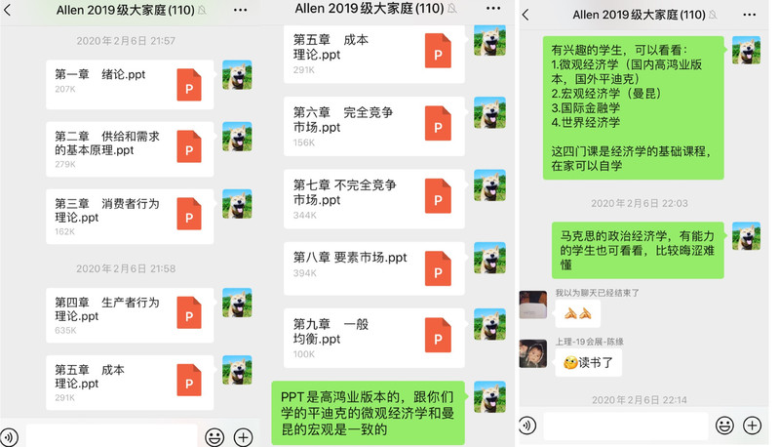This screenshot has width=779, height=447.
Task: Open more options dots in middle chat
Action: pyautogui.click(x=493, y=8)
